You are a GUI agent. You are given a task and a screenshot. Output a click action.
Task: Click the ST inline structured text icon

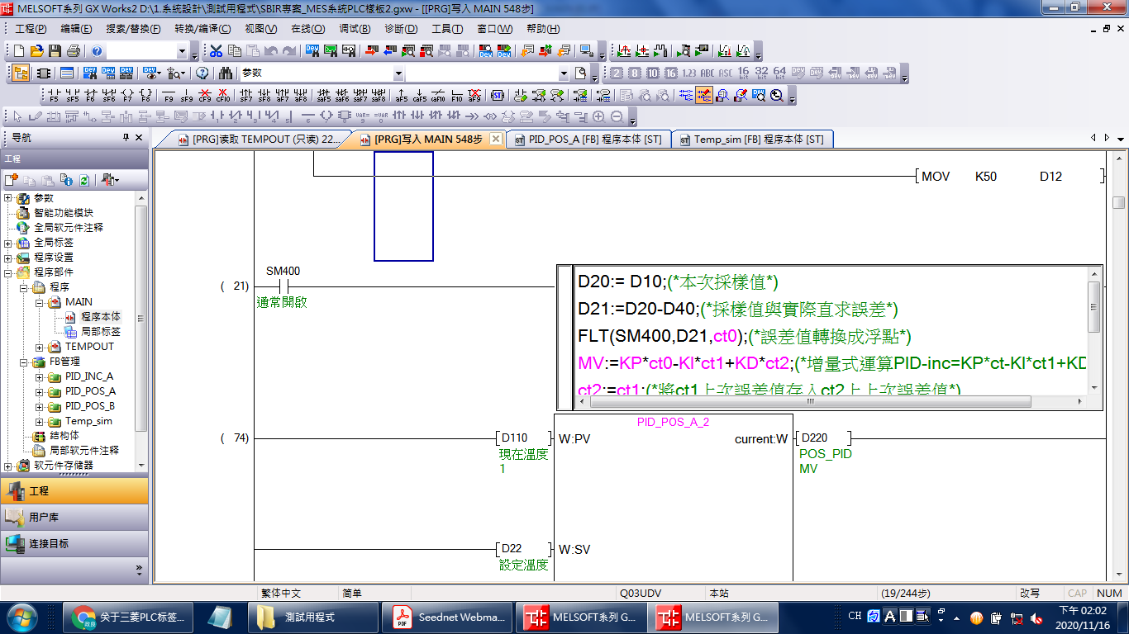(x=498, y=95)
